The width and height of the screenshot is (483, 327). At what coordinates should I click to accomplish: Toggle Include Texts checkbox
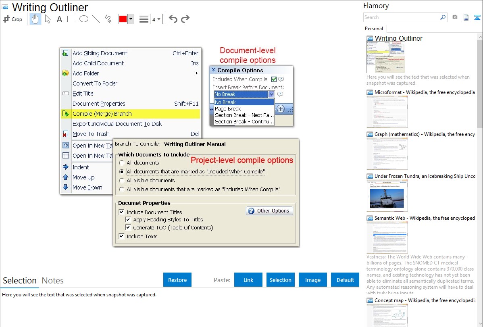point(122,236)
